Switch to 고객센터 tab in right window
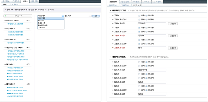The height and width of the screenshot is (102, 208). click(157, 2)
